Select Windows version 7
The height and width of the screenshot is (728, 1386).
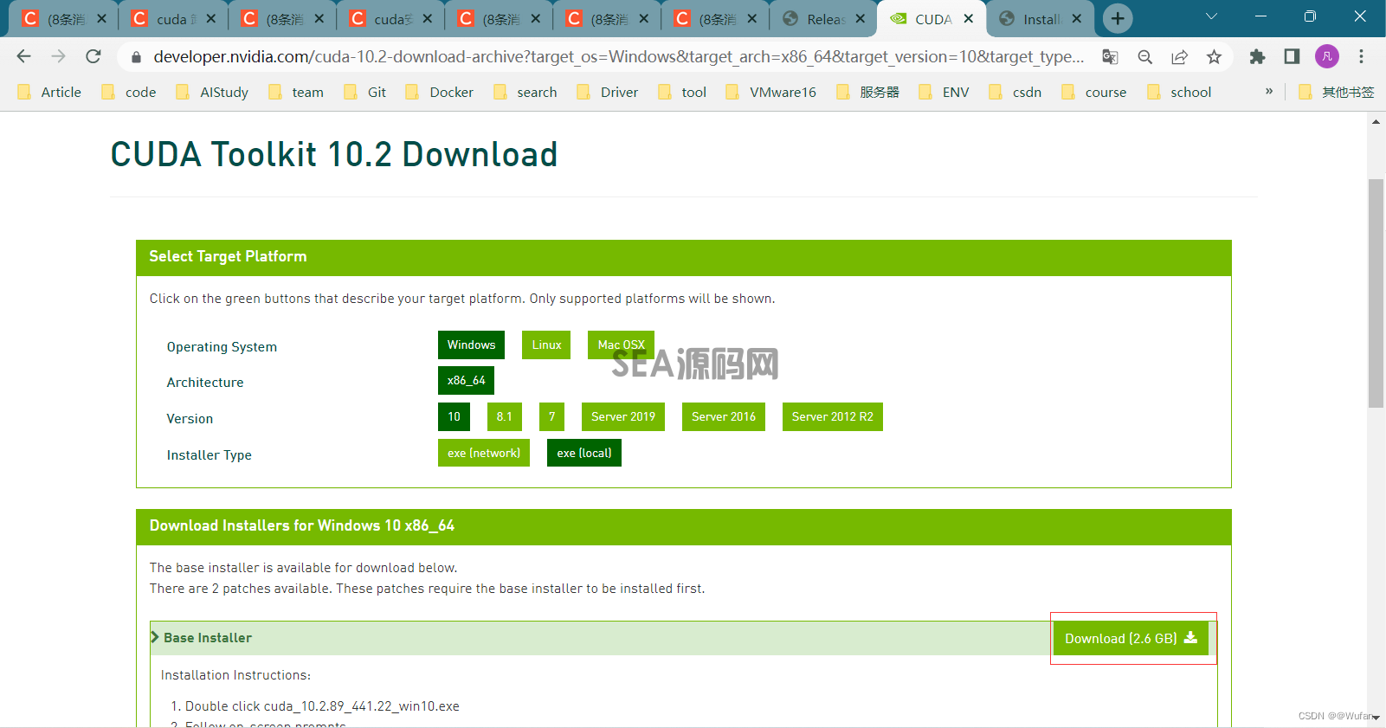[x=551, y=416]
